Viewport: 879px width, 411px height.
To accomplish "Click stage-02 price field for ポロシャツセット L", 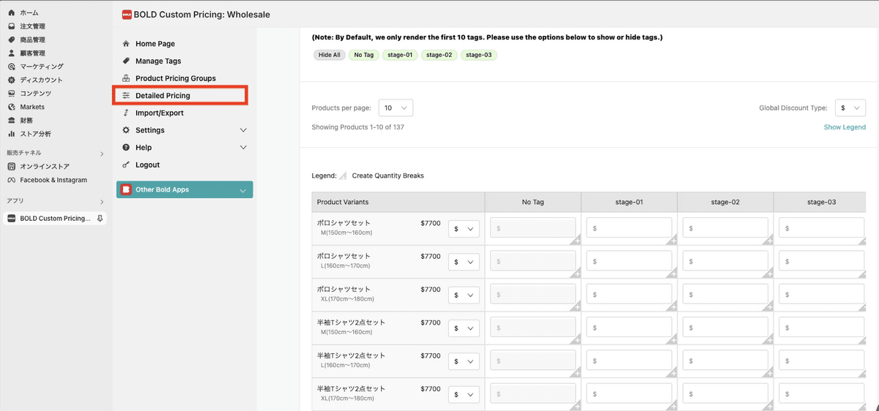I will coord(725,262).
